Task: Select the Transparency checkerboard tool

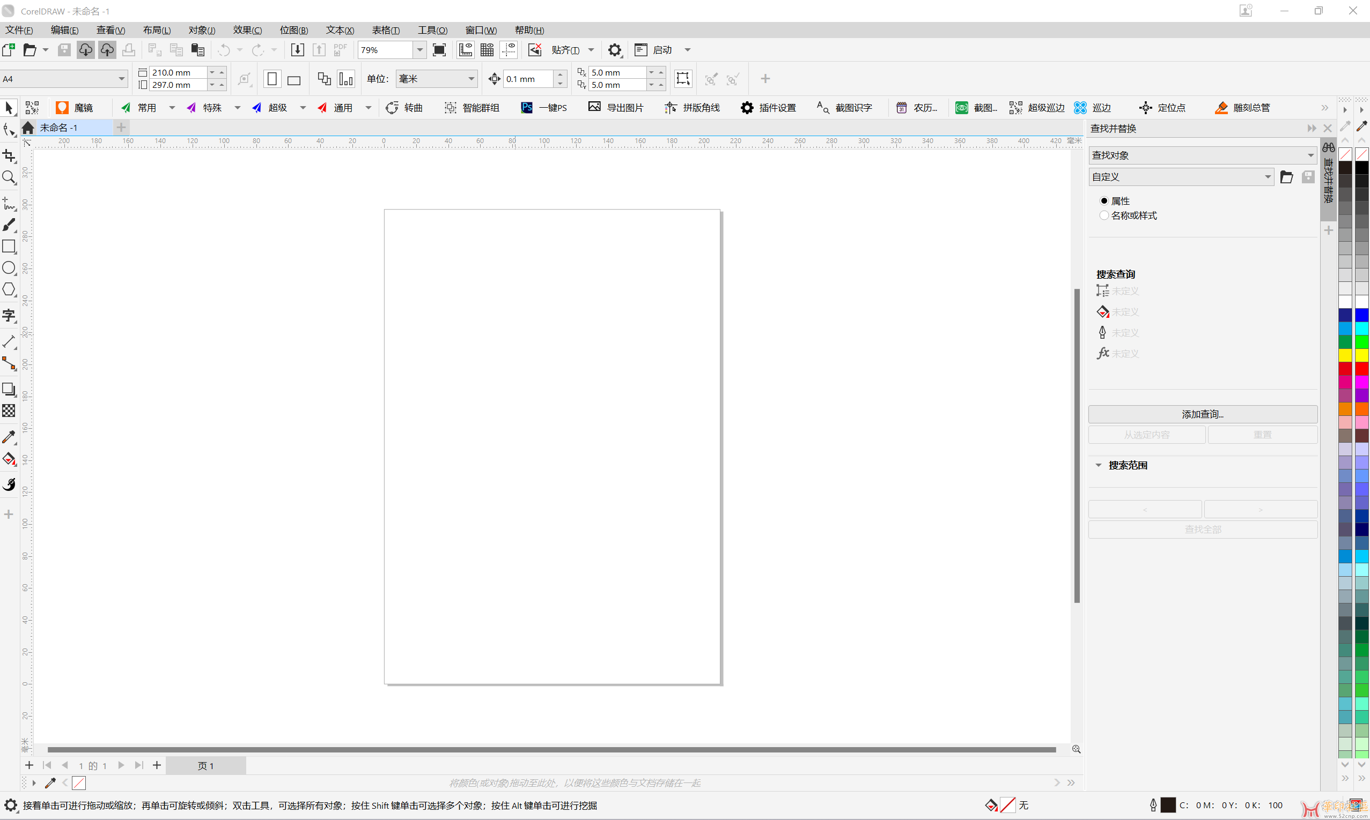Action: click(9, 411)
